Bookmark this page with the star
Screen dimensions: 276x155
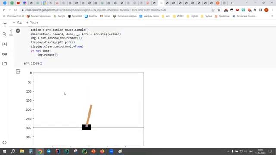click(219, 10)
